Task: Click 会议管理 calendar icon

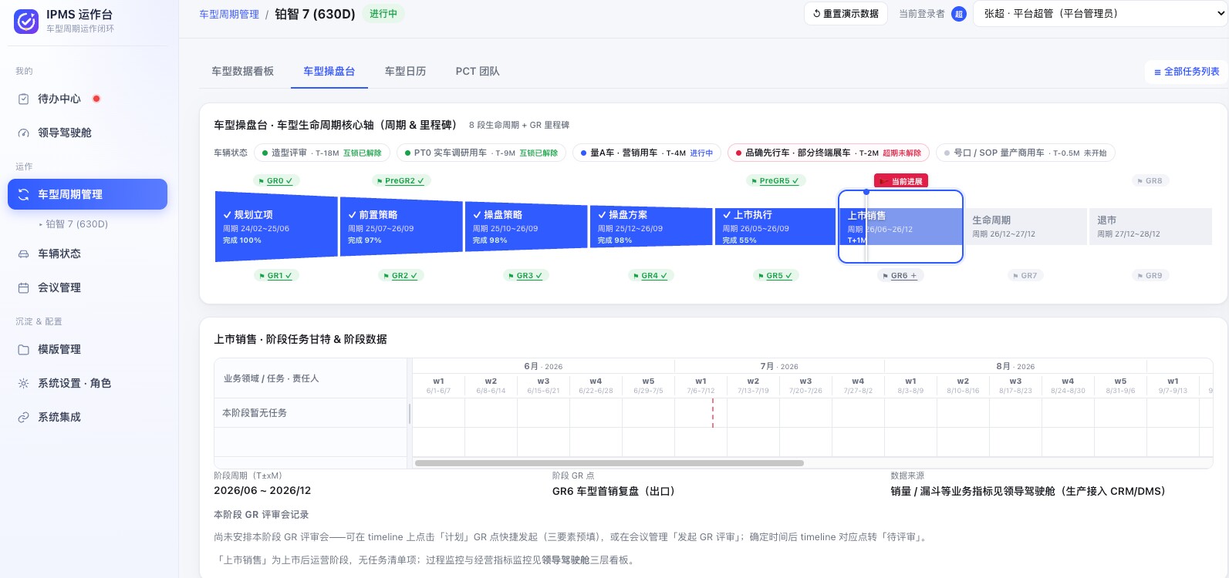Action: pos(23,287)
